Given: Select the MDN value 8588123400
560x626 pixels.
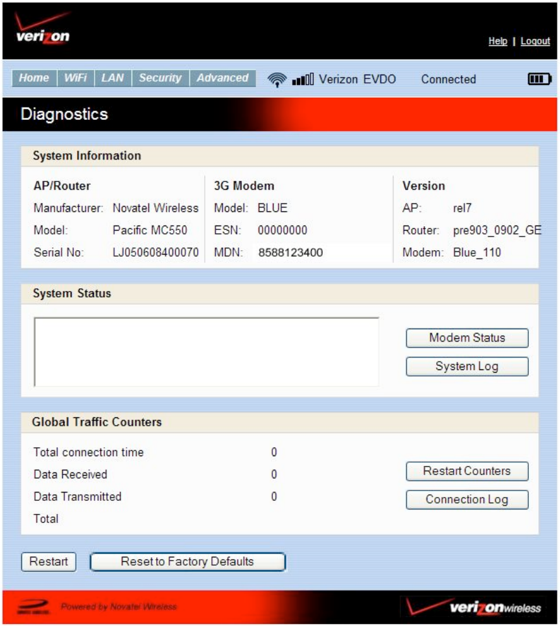Looking at the screenshot, I should point(290,252).
